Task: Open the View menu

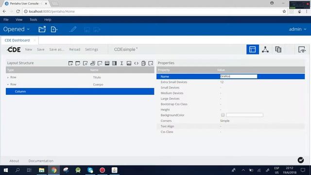Action: pyautogui.click(x=19, y=19)
